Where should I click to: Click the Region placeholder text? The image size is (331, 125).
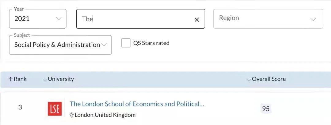coord(229,18)
